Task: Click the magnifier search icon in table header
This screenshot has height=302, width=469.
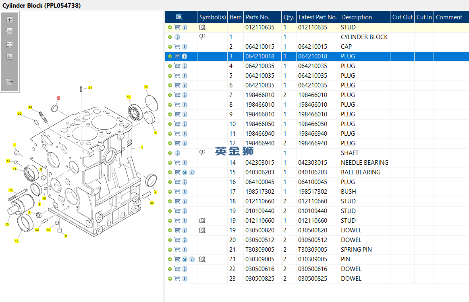Action: 179,17
